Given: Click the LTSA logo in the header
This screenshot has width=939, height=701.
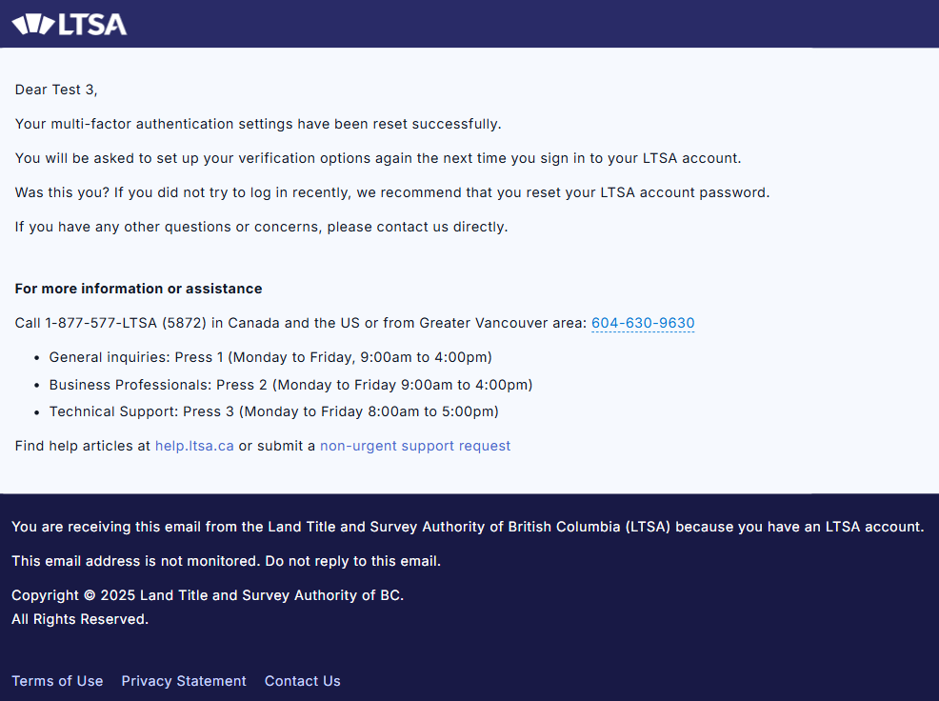Looking at the screenshot, I should coord(70,24).
